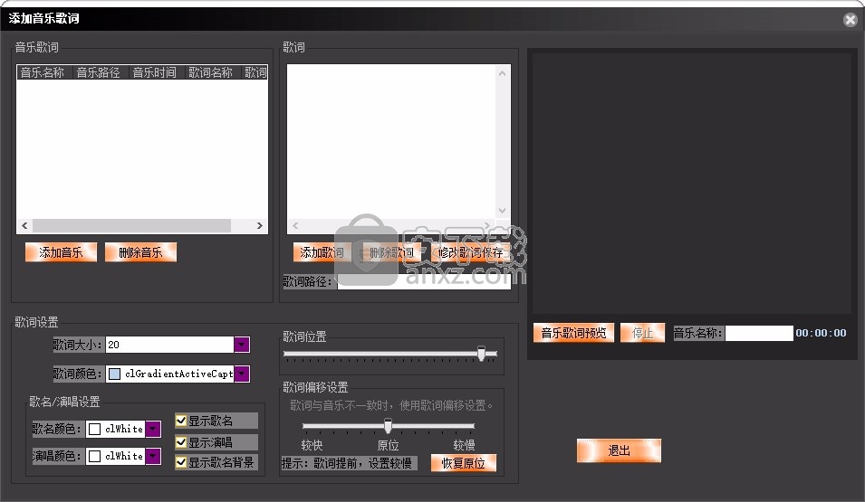Click the 歌词大小 value field showing 20
Viewport: 865px width, 502px height.
170,345
